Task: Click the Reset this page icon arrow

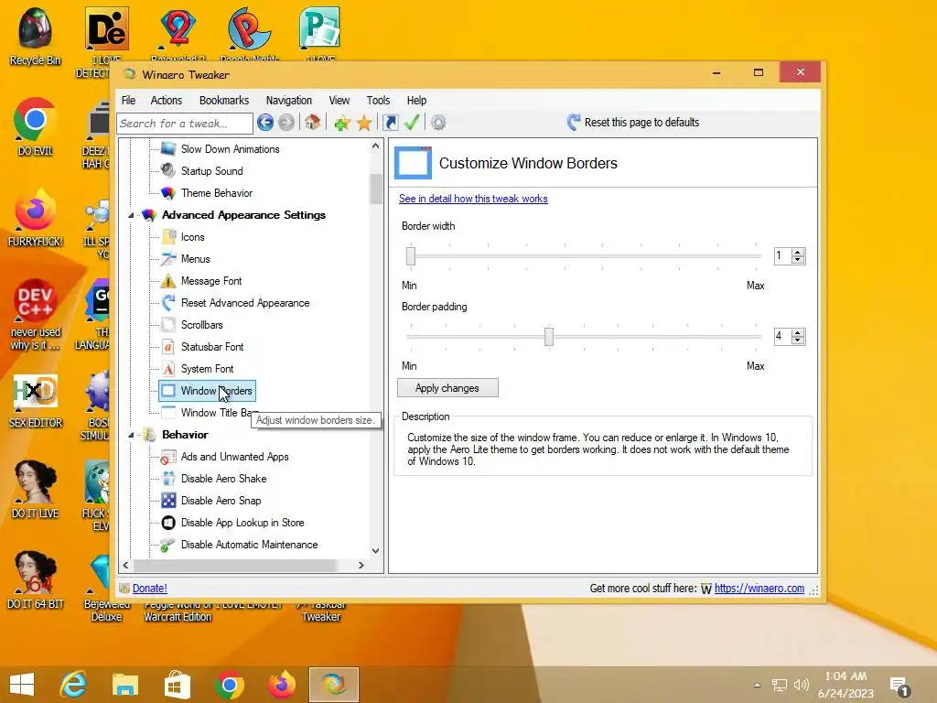Action: click(x=573, y=123)
